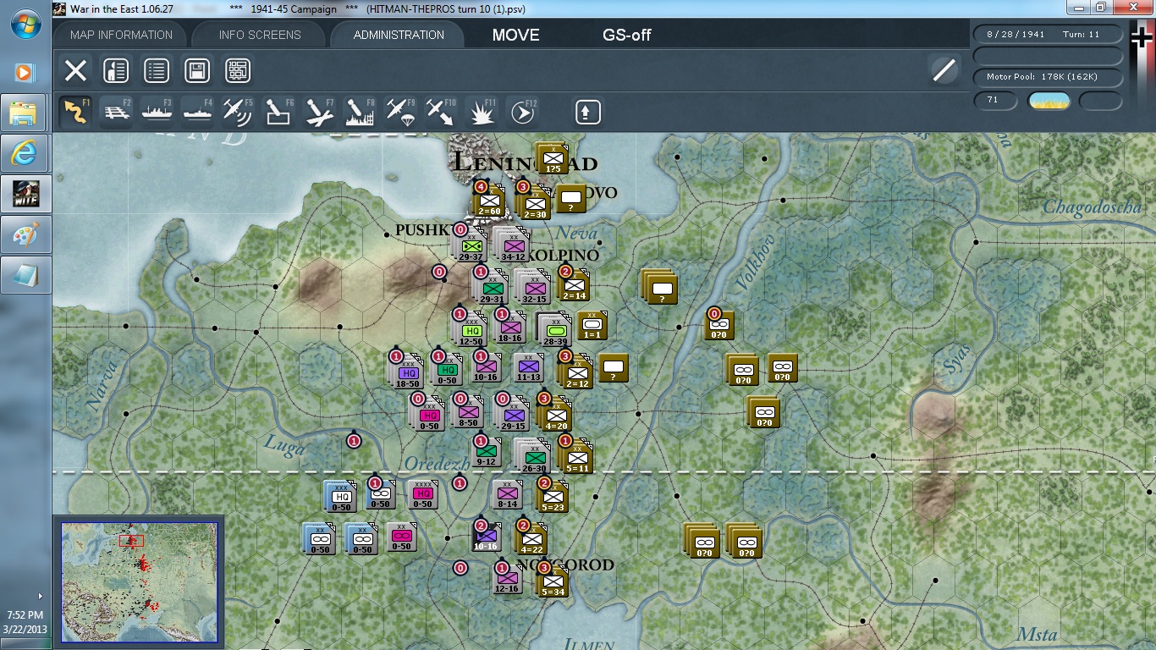This screenshot has height=650, width=1156.
Task: Open the person-and-list preferences icon
Action: tap(116, 70)
